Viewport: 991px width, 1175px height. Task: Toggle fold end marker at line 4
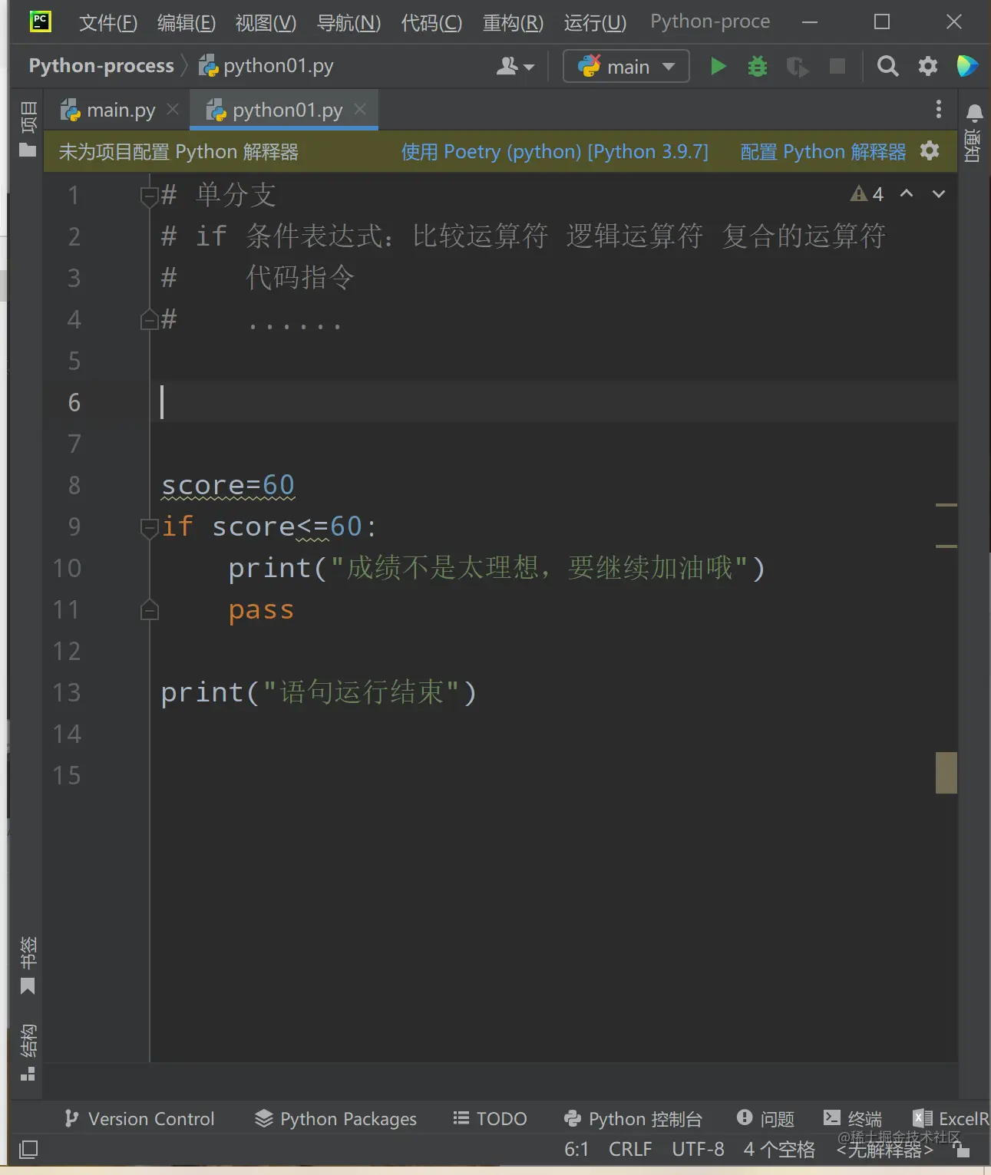tap(150, 319)
